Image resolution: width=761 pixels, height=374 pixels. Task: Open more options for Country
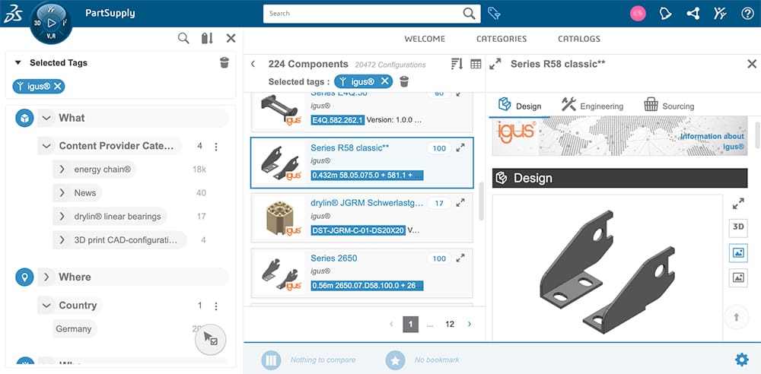216,306
